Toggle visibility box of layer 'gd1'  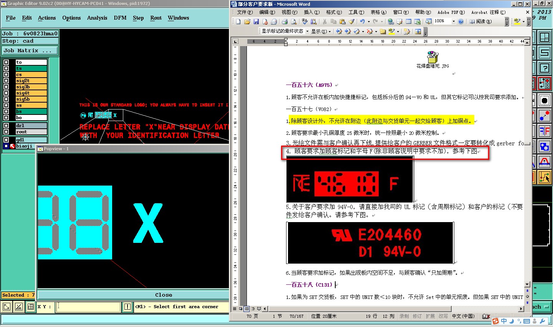(6, 140)
